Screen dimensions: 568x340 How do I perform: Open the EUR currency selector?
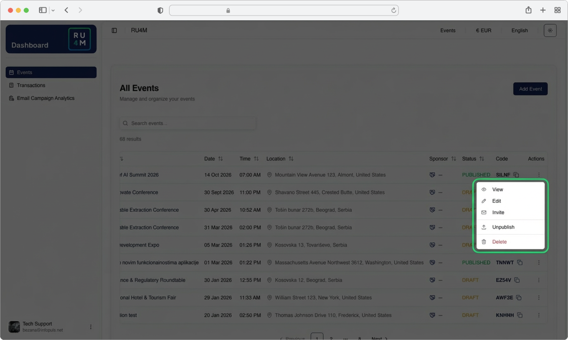point(484,31)
